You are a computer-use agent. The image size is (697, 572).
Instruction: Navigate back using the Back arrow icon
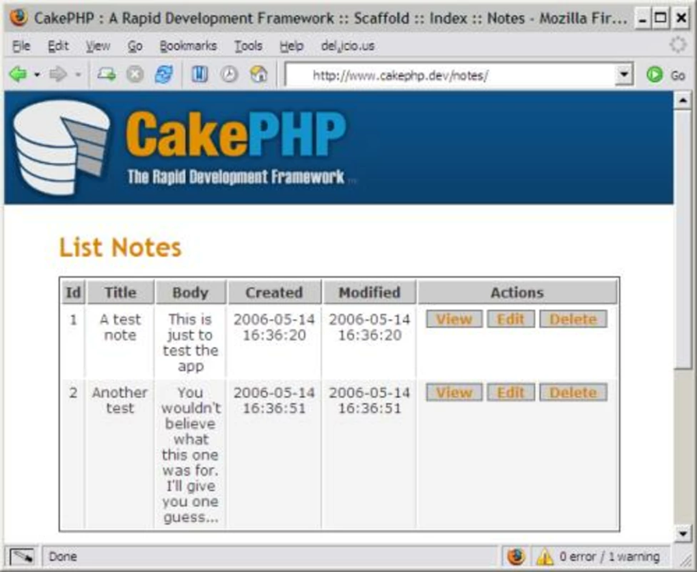click(18, 73)
